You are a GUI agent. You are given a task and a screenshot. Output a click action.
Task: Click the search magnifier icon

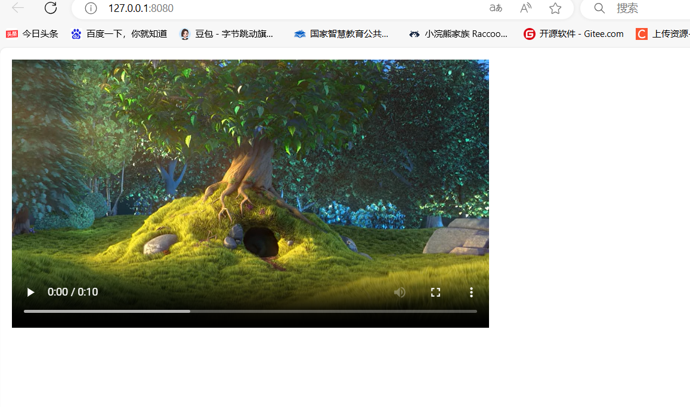point(599,8)
